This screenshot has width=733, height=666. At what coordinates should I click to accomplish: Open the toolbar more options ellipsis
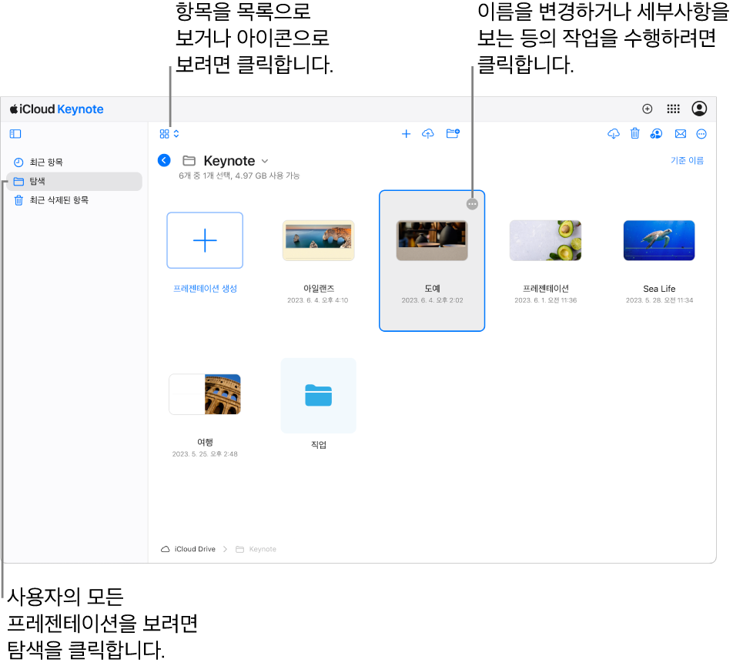[701, 134]
